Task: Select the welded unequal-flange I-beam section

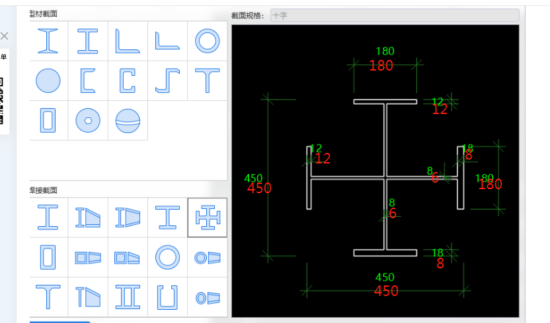Action: [167, 218]
